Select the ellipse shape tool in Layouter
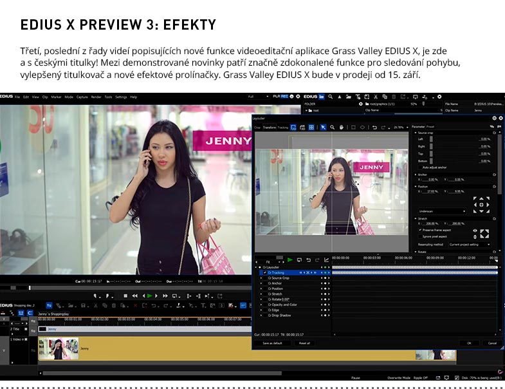Image resolution: width=505 pixels, height=389 pixels. pyautogui.click(x=362, y=128)
